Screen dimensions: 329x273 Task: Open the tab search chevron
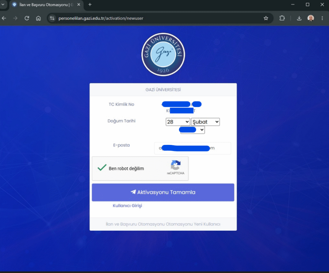point(3,4)
